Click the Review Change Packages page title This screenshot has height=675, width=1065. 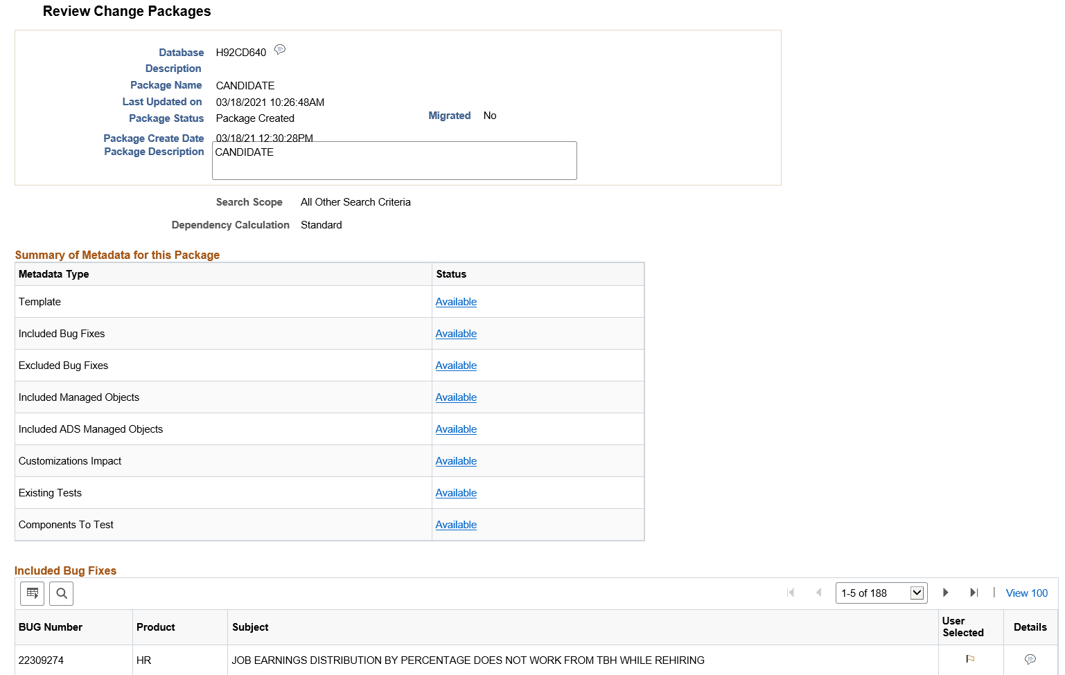(127, 11)
